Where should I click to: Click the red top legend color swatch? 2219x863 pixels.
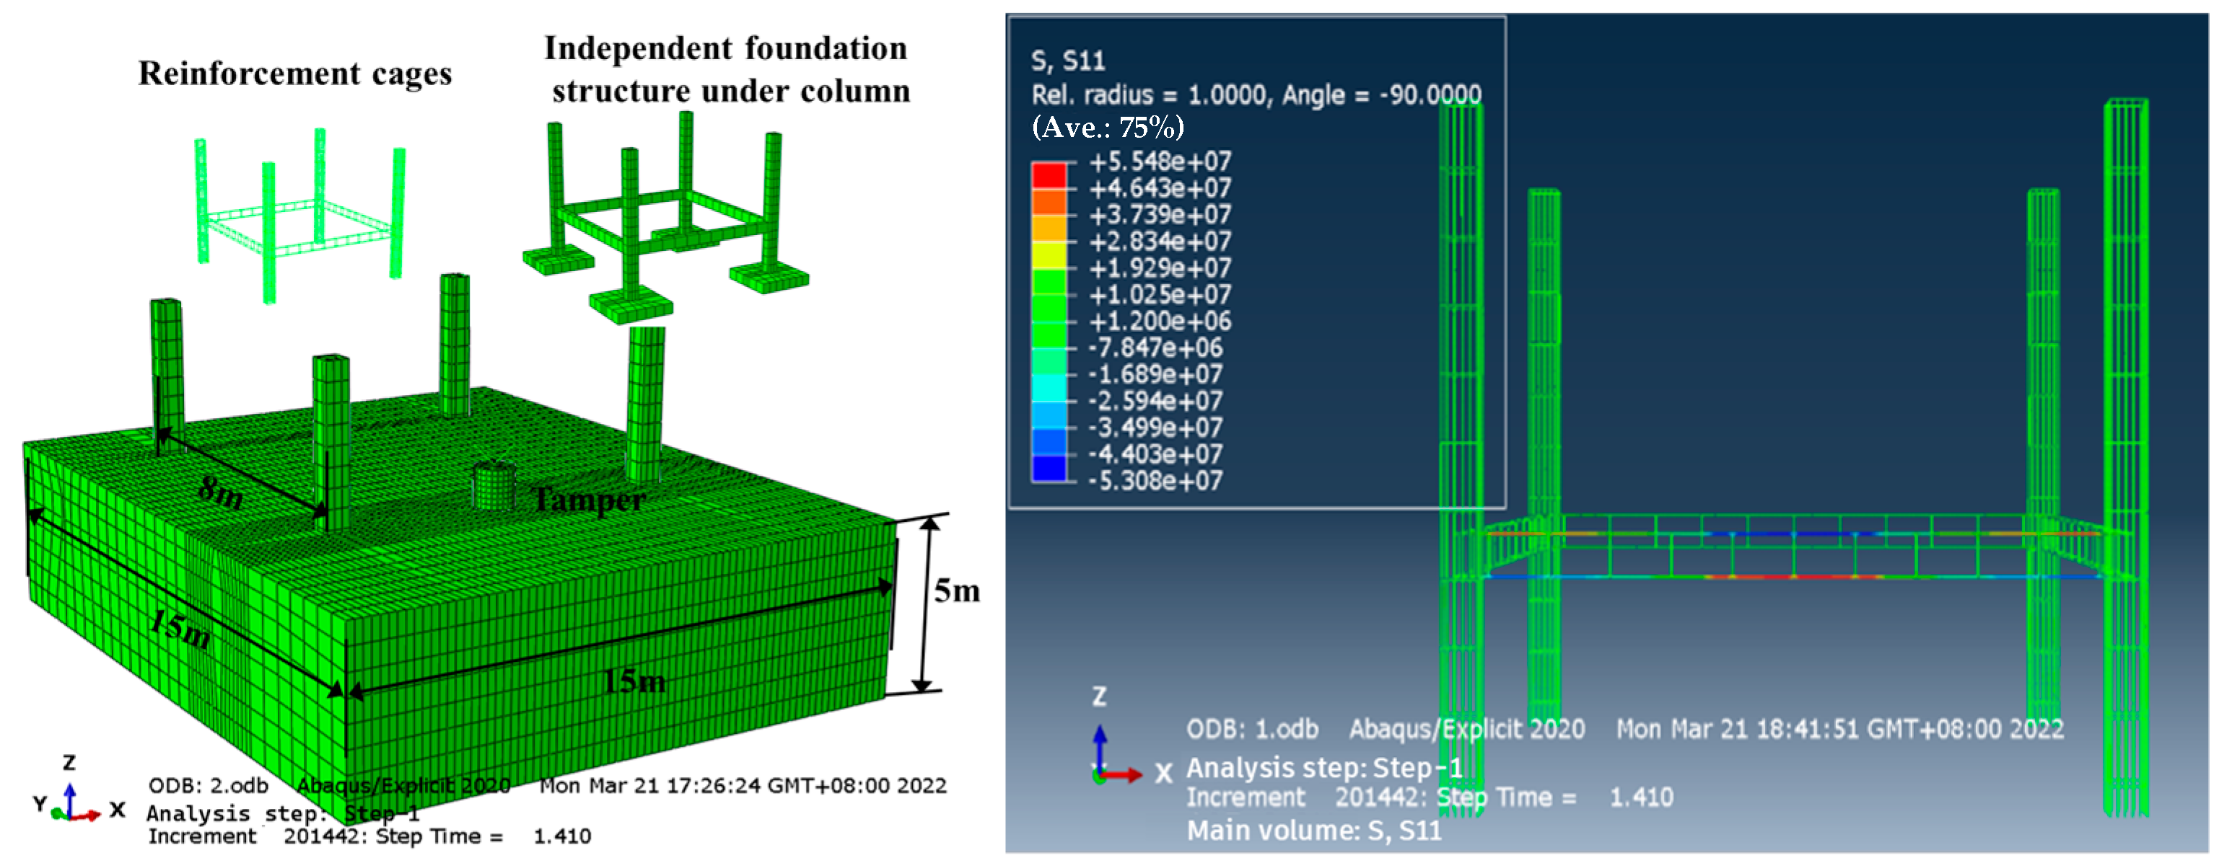(1049, 175)
